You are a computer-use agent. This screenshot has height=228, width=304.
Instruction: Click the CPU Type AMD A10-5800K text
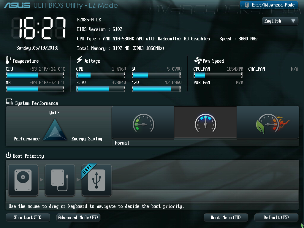coord(143,39)
